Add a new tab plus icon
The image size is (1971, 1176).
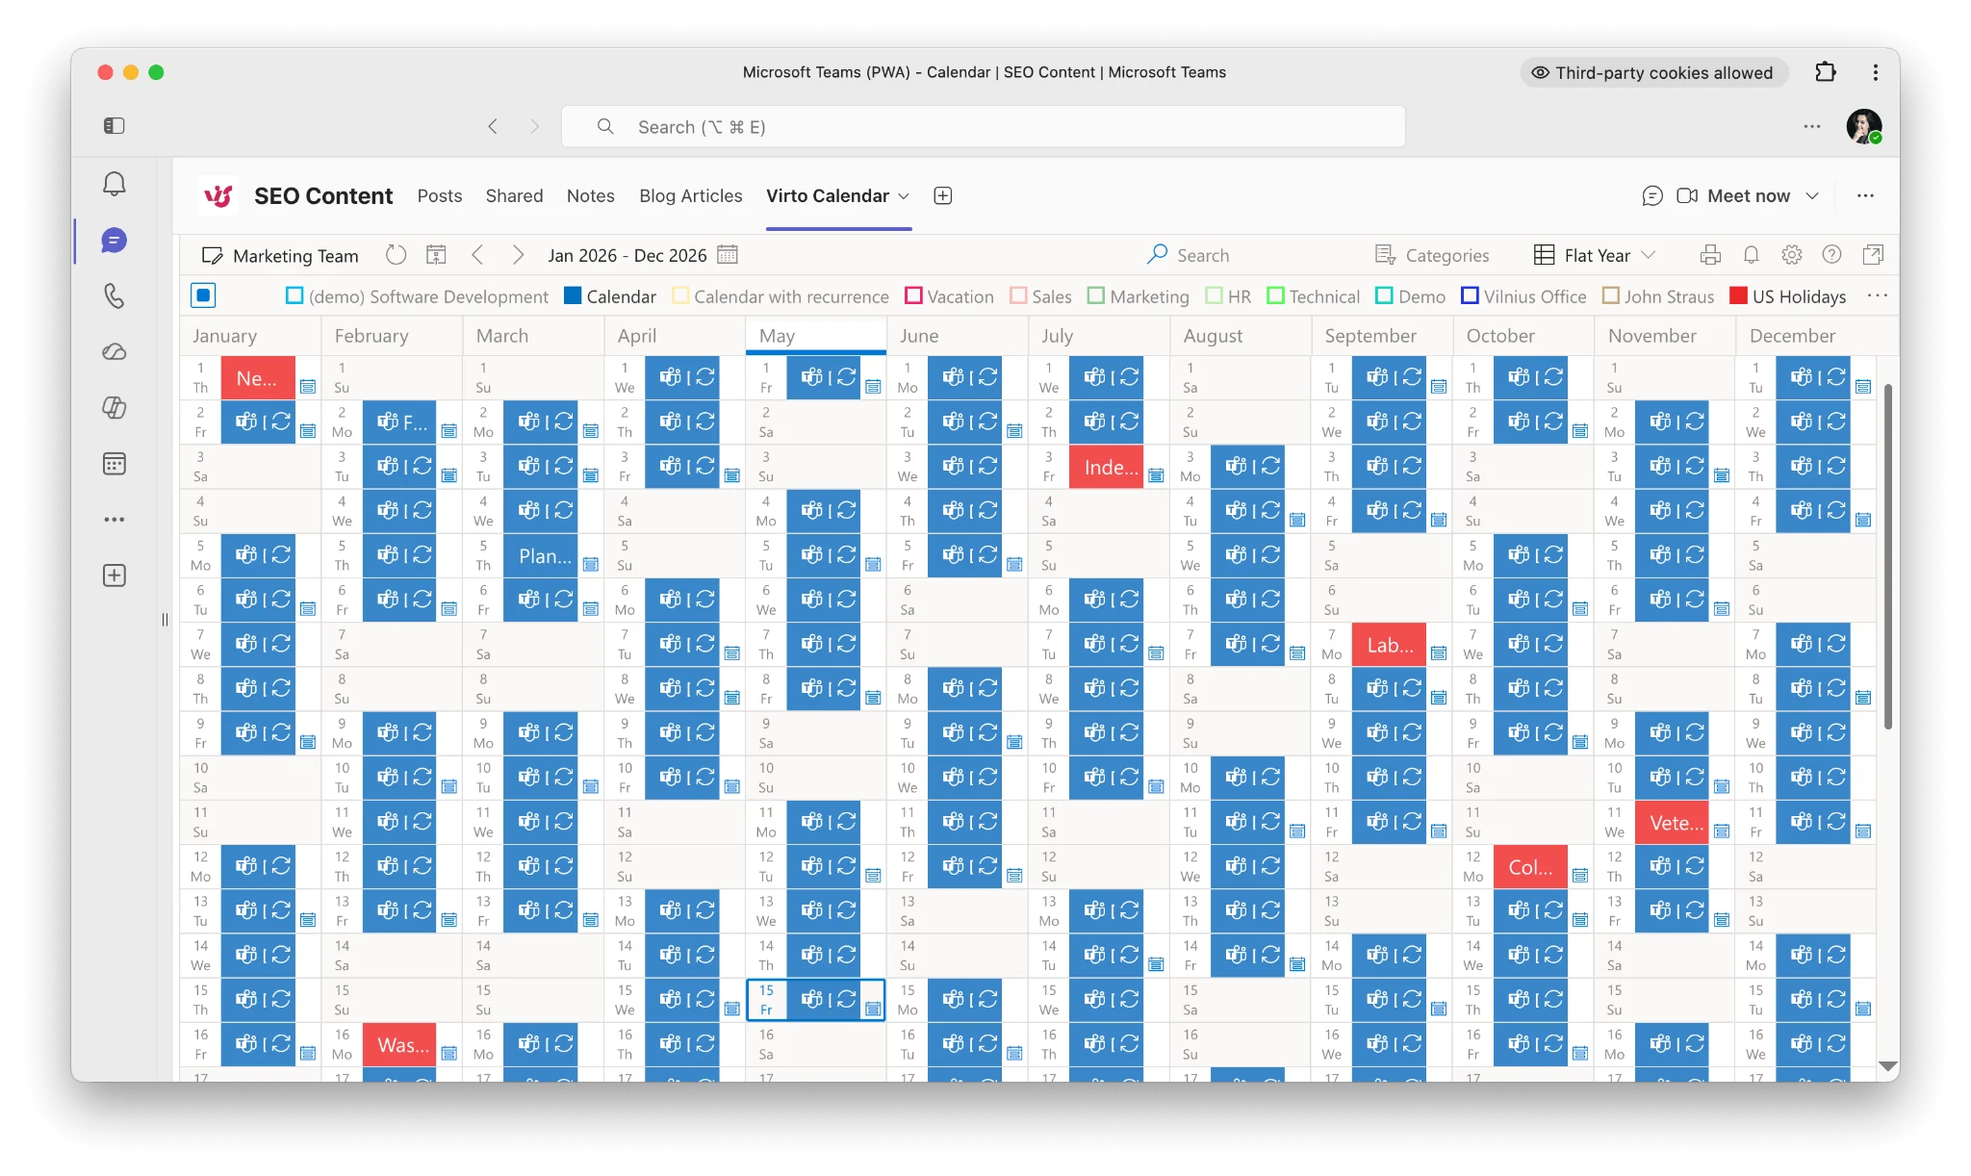click(x=943, y=195)
